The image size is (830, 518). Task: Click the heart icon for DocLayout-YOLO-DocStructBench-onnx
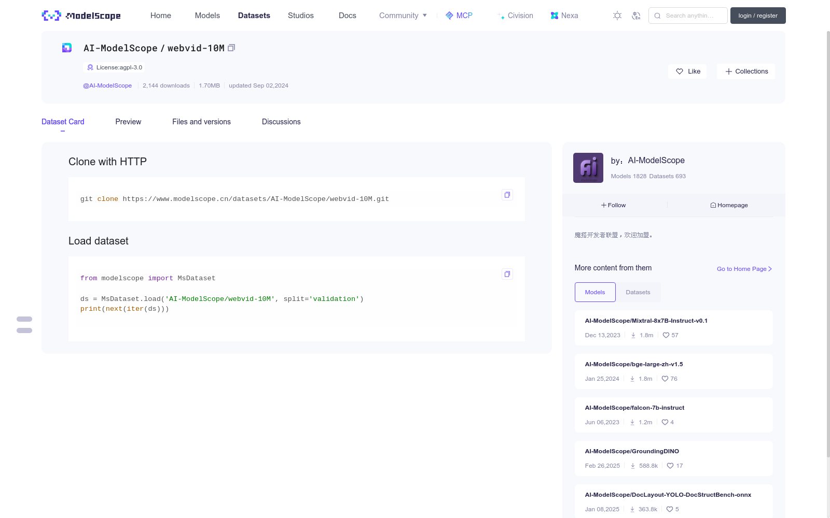pyautogui.click(x=670, y=509)
